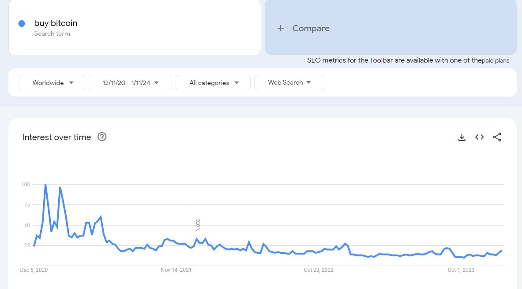522x289 pixels.
Task: Open the Interest over time help icon
Action: pos(102,137)
